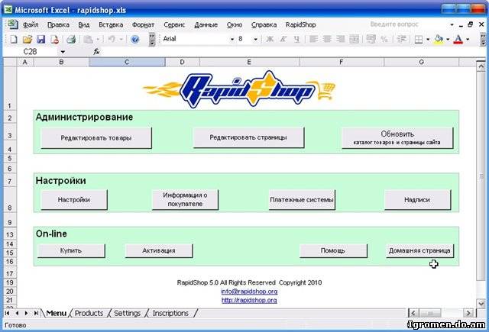Open the RapidShop menu

(300, 24)
